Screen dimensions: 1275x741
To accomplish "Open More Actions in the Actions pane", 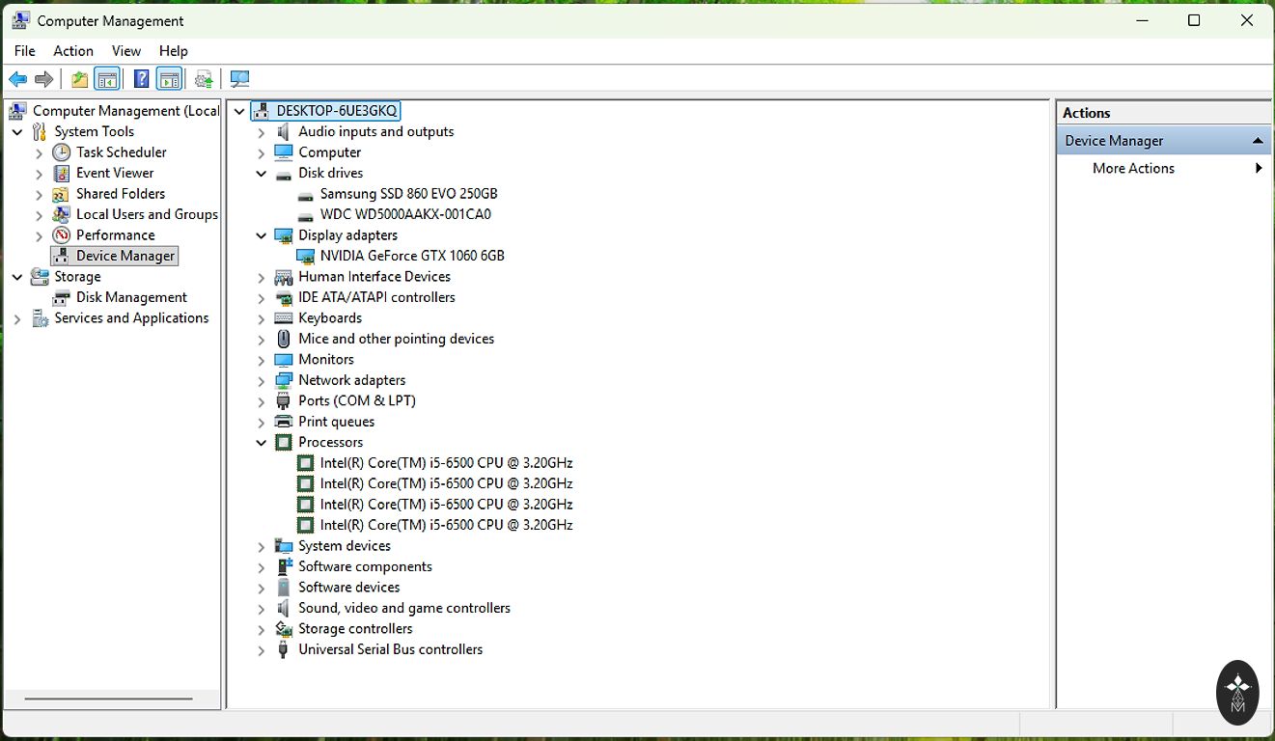I will [1133, 168].
